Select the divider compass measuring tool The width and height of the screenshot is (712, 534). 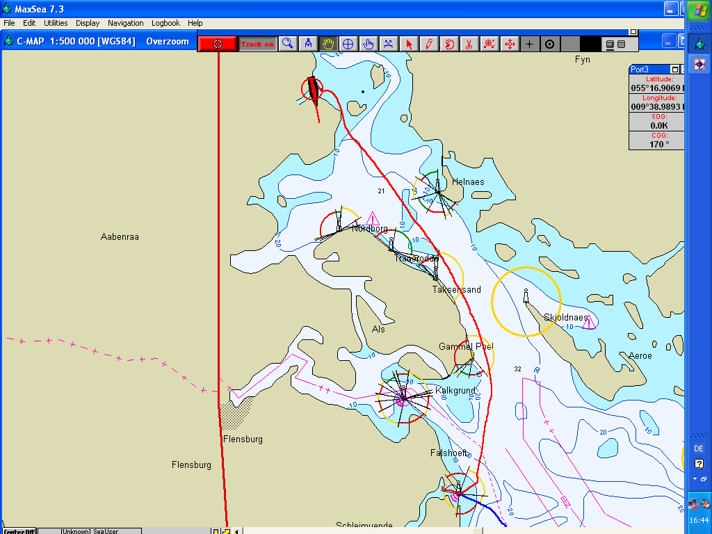[x=308, y=44]
